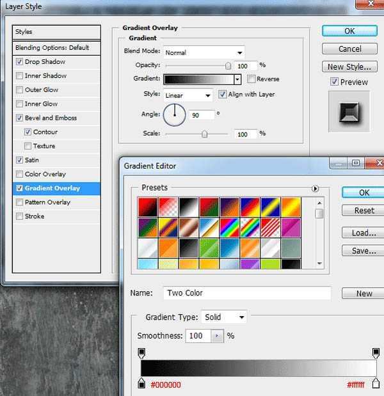The image size is (384, 396).
Task: Select the left opacity stop above gradient
Action: point(142,352)
